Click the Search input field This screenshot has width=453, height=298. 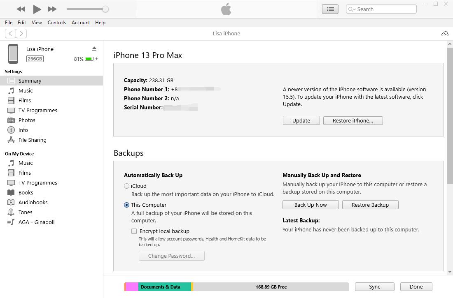pos(381,9)
